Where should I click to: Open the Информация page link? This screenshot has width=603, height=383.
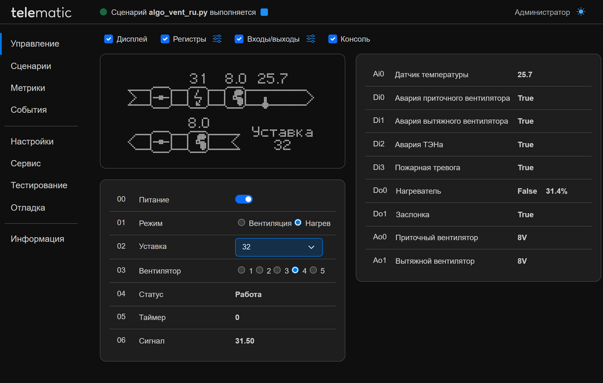tap(37, 239)
